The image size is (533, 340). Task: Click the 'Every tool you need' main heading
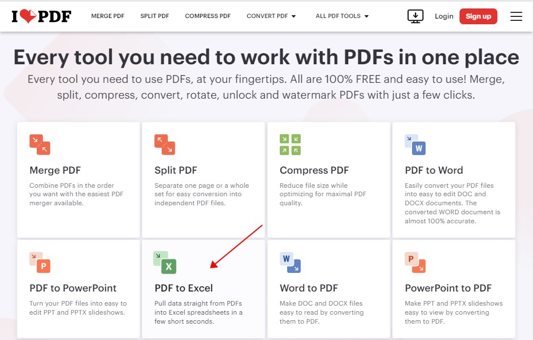[x=266, y=57]
